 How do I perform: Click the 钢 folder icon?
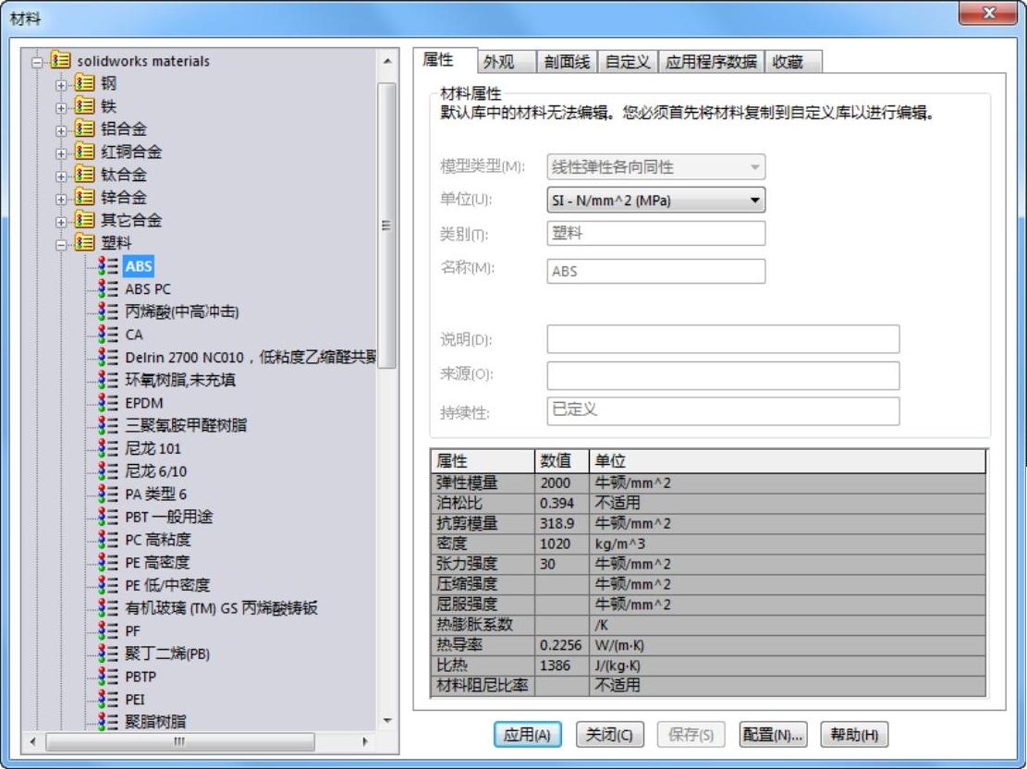coord(84,83)
